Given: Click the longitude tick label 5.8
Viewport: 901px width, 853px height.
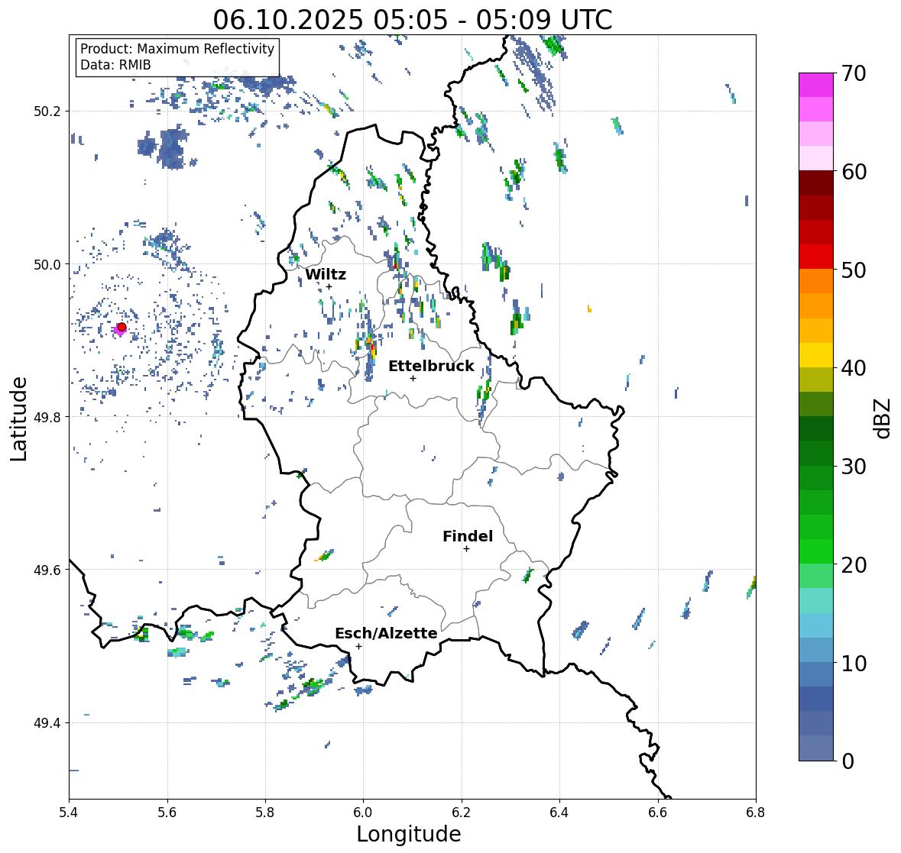Looking at the screenshot, I should tap(265, 813).
